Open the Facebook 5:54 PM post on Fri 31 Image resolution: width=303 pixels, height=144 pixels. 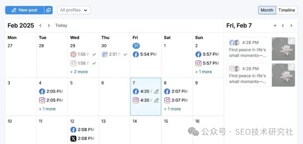coord(145,54)
